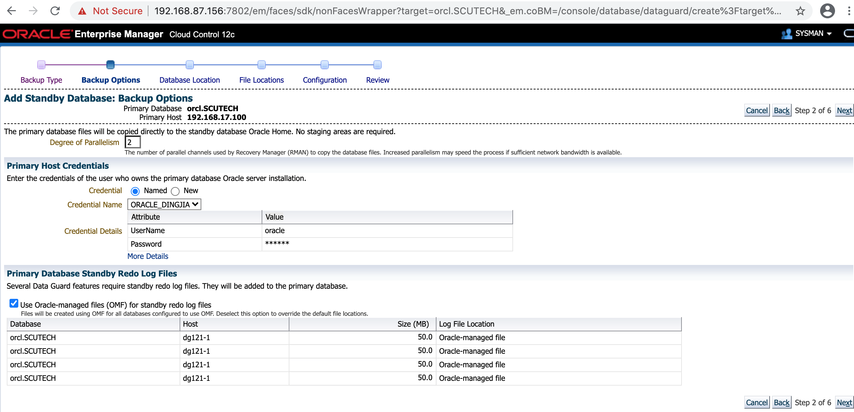This screenshot has width=854, height=412.
Task: Reload the page with refresh icon
Action: 55,11
